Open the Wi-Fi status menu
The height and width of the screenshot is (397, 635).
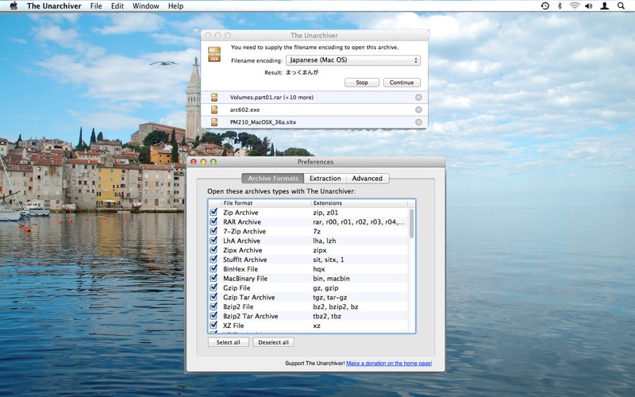coord(574,6)
